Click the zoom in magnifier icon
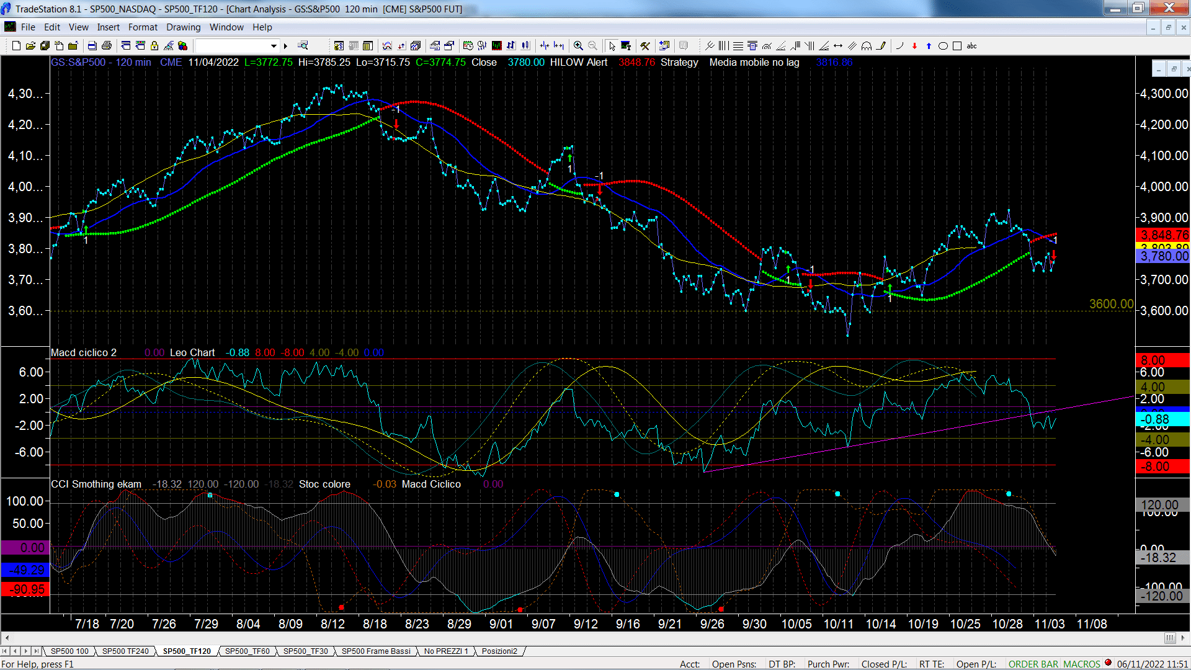Viewport: 1191px width, 670px height. [x=578, y=46]
